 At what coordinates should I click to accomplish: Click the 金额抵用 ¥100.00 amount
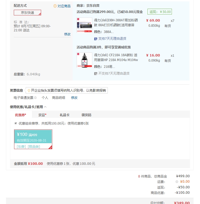click(x=35, y=164)
